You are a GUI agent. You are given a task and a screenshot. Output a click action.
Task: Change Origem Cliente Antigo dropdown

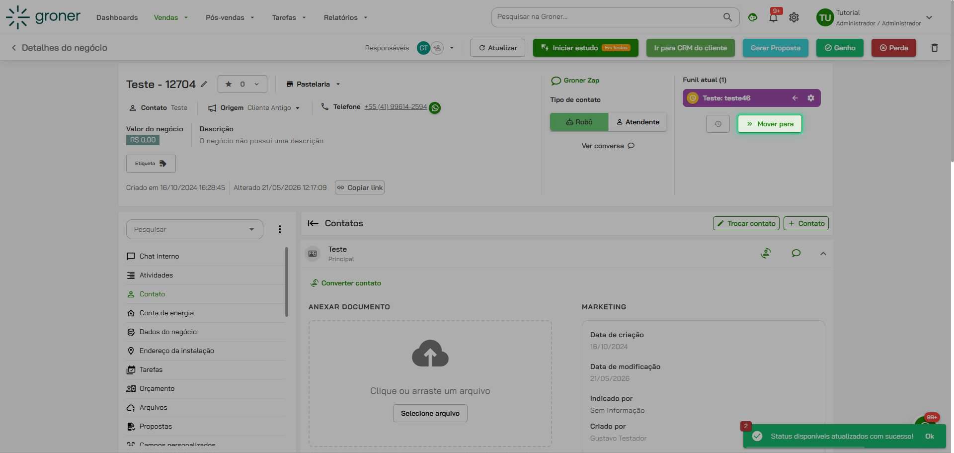click(x=274, y=108)
